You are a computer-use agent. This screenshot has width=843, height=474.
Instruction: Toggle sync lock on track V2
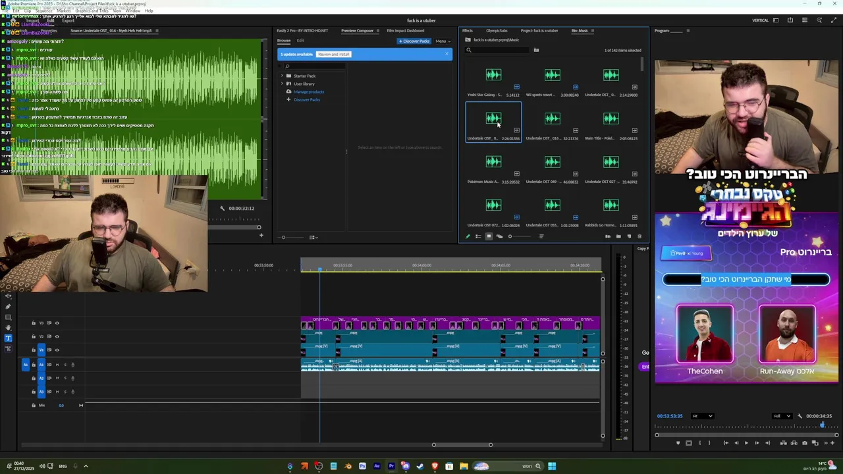[49, 336]
